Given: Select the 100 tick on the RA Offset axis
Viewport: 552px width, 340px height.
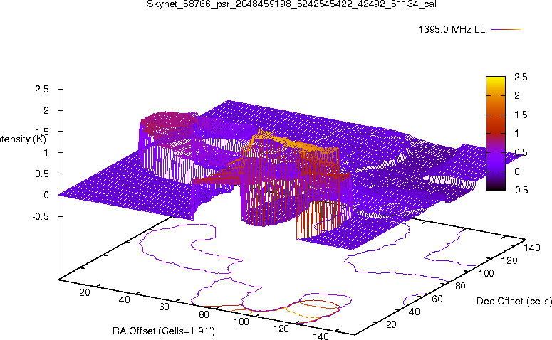Looking at the screenshot, I should 241,322.
